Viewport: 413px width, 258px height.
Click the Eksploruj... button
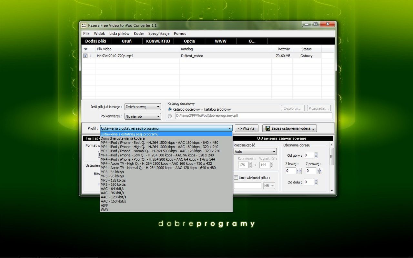[293, 108]
